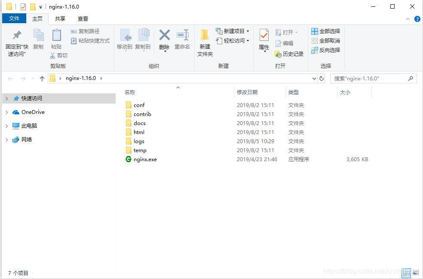Screen dimensions: 423x279
Task: Create a New folder (新建文件夹)
Action: (x=205, y=43)
